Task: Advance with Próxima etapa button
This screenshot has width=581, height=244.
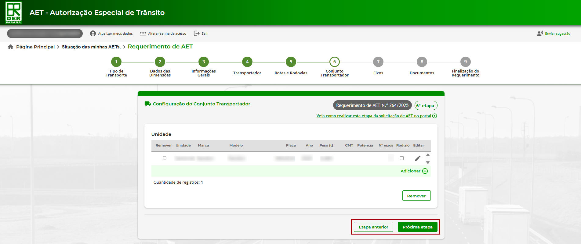Action: pyautogui.click(x=417, y=227)
